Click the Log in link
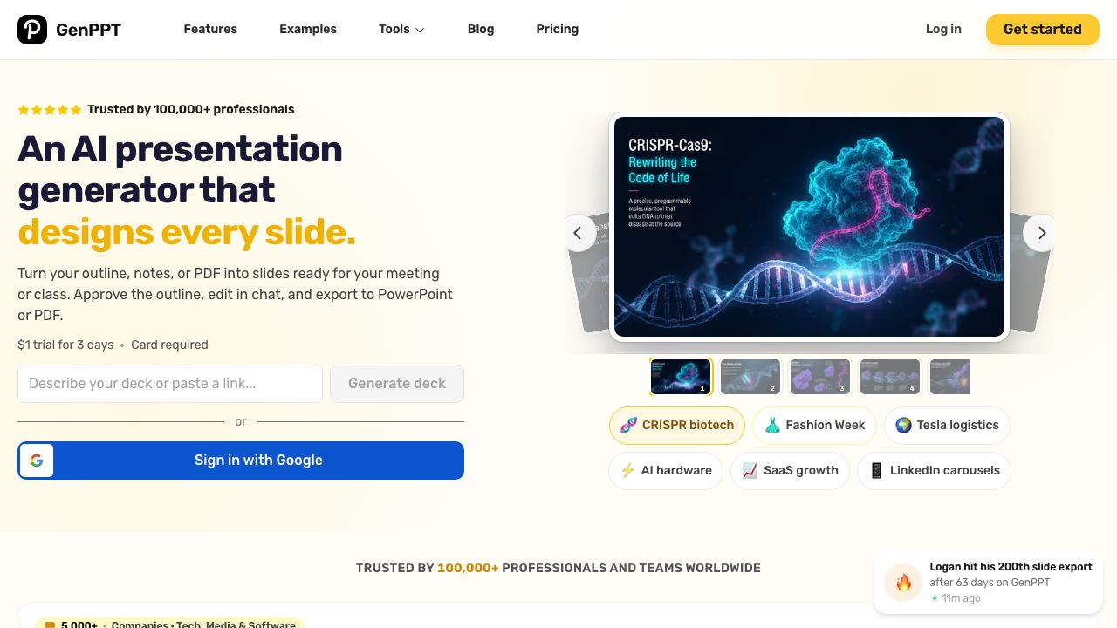Viewport: 1117px width, 628px height. [x=943, y=30]
